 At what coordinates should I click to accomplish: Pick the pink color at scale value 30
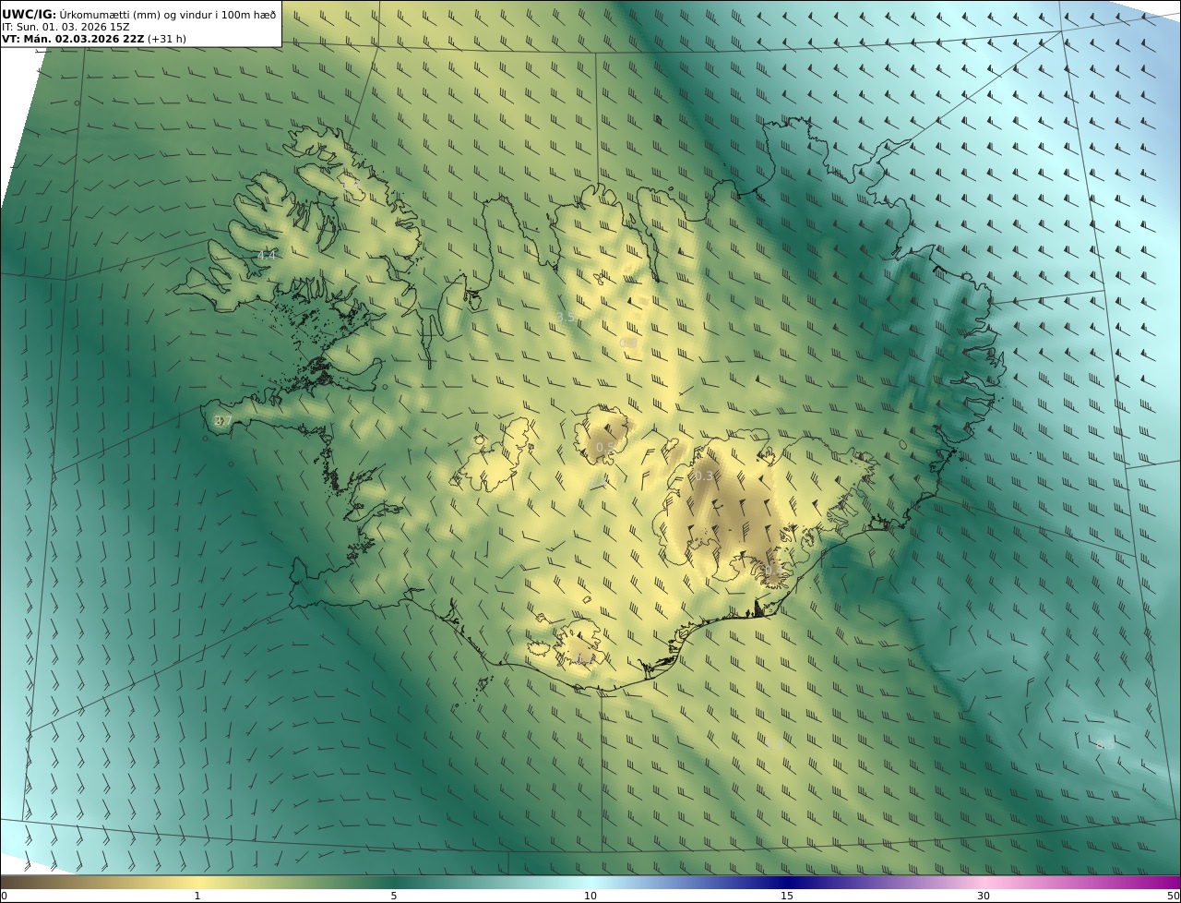point(984,882)
